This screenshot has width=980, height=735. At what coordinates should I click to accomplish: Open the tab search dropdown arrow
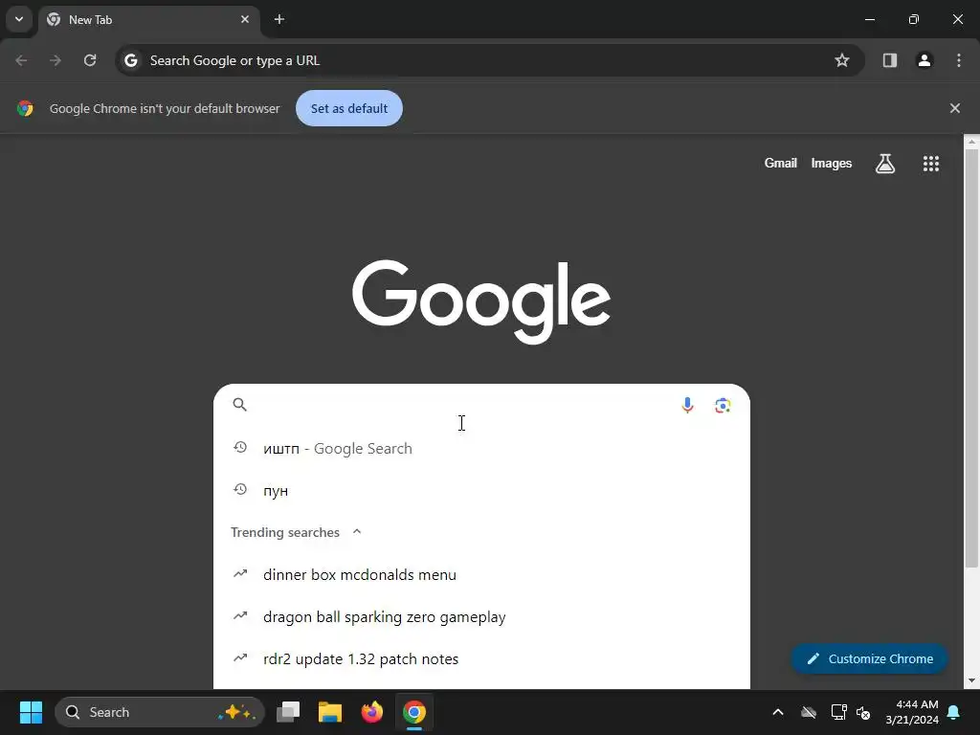[19, 19]
